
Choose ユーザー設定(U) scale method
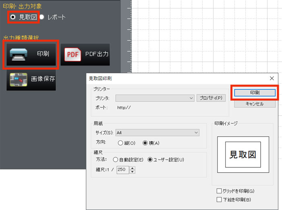150,160
